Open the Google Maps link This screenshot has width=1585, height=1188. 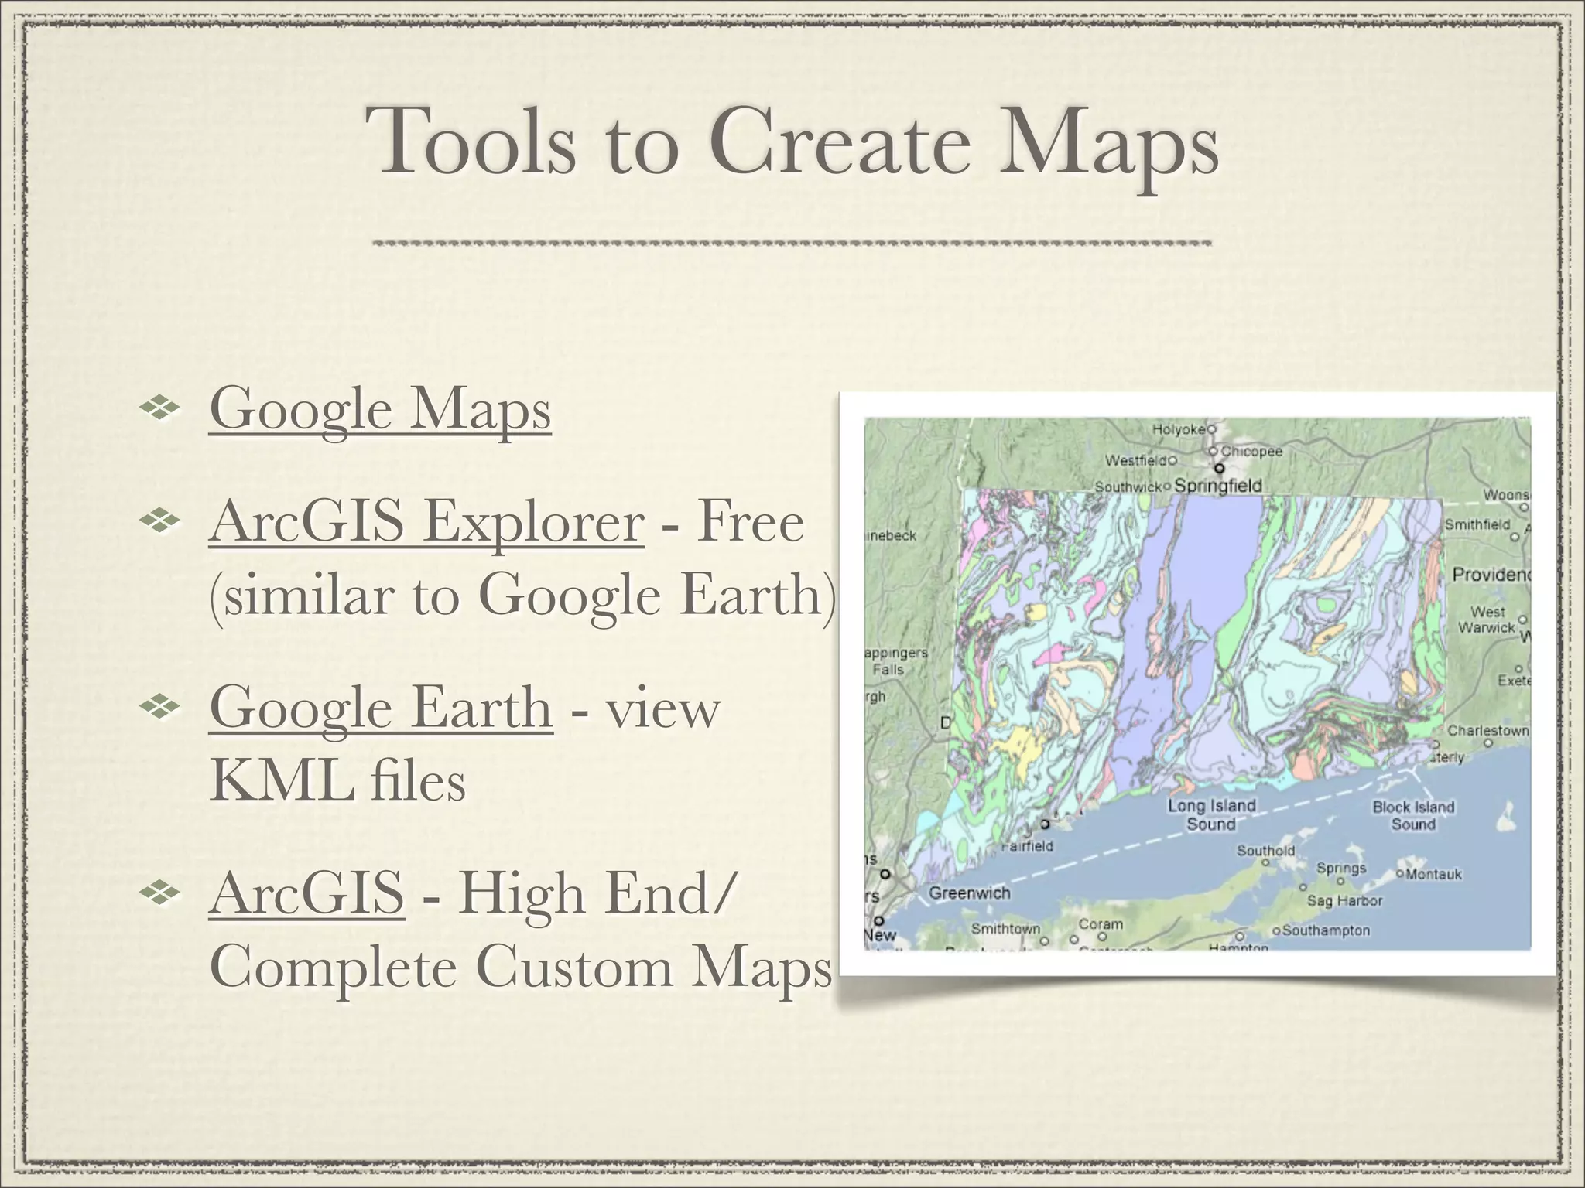pyautogui.click(x=380, y=409)
